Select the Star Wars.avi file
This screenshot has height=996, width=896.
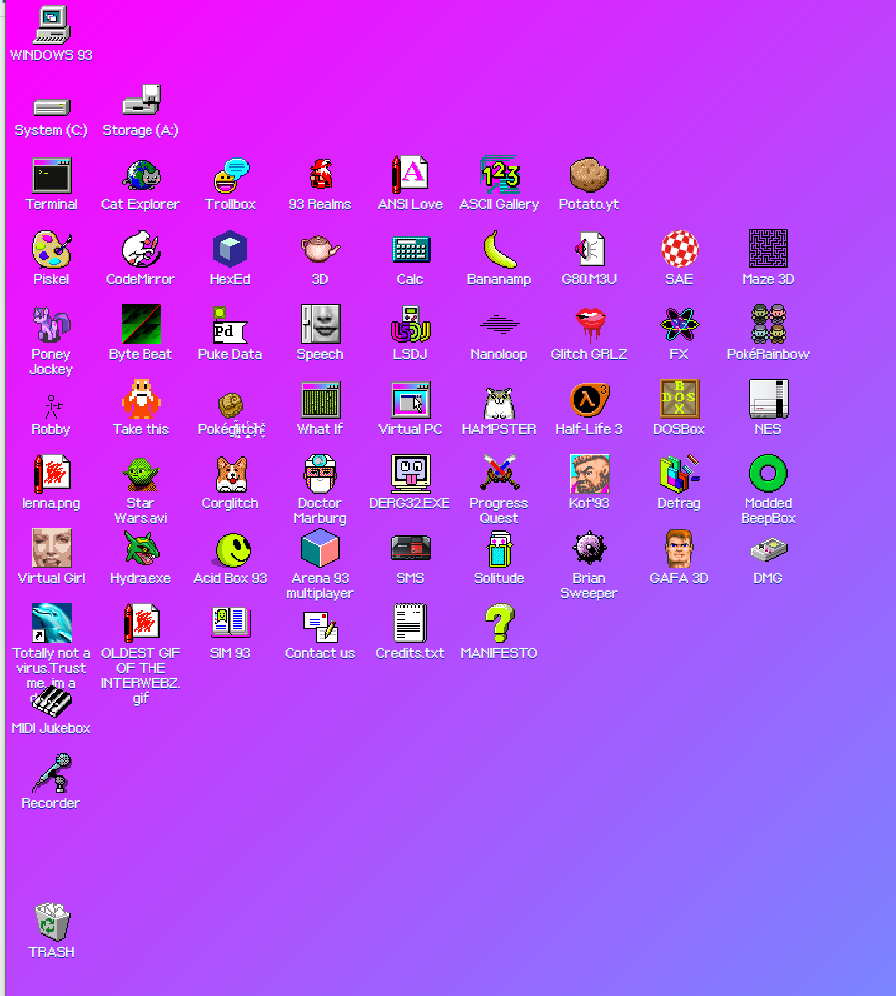(141, 475)
